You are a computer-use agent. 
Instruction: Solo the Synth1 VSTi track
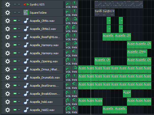point(19,4)
